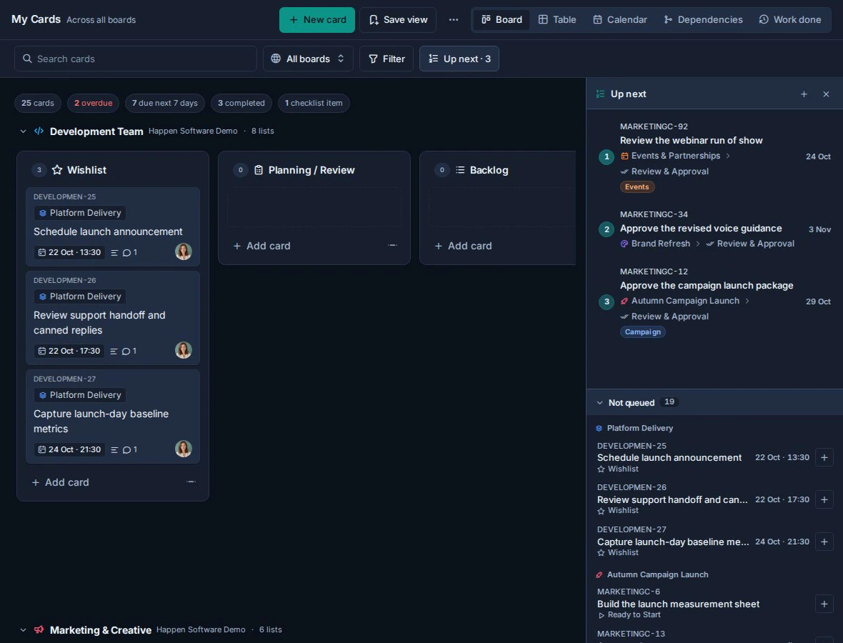
Task: Filter by 2 overdue chip
Action: coord(94,103)
